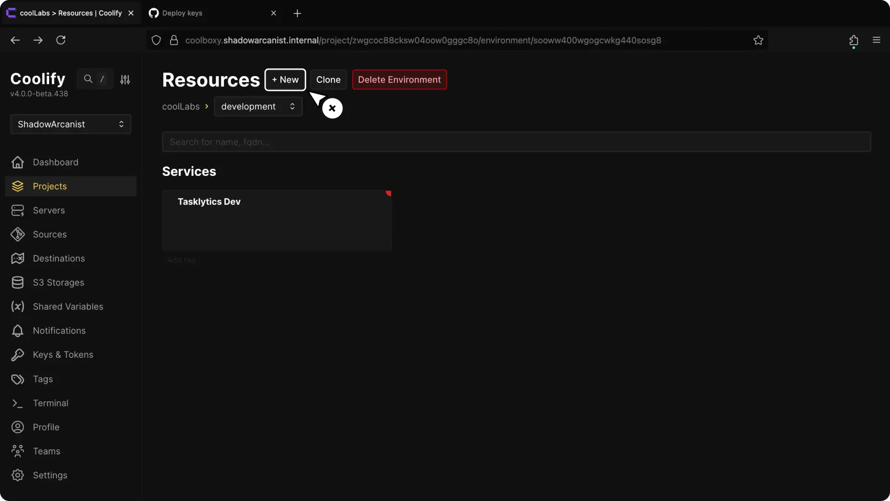Image resolution: width=890 pixels, height=501 pixels.
Task: Click the Dashboard home icon
Action: tap(18, 162)
